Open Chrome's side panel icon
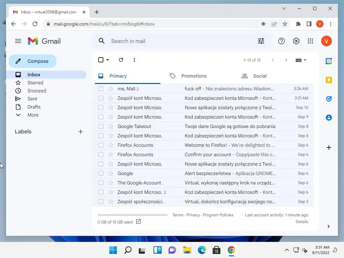Screen dimensions: 344x258 [309, 24]
